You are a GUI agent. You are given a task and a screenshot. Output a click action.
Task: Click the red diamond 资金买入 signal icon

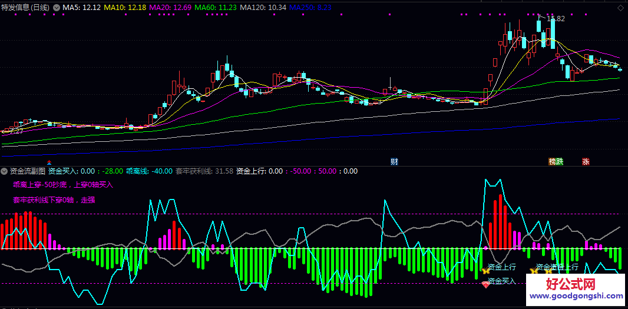pyautogui.click(x=485, y=284)
